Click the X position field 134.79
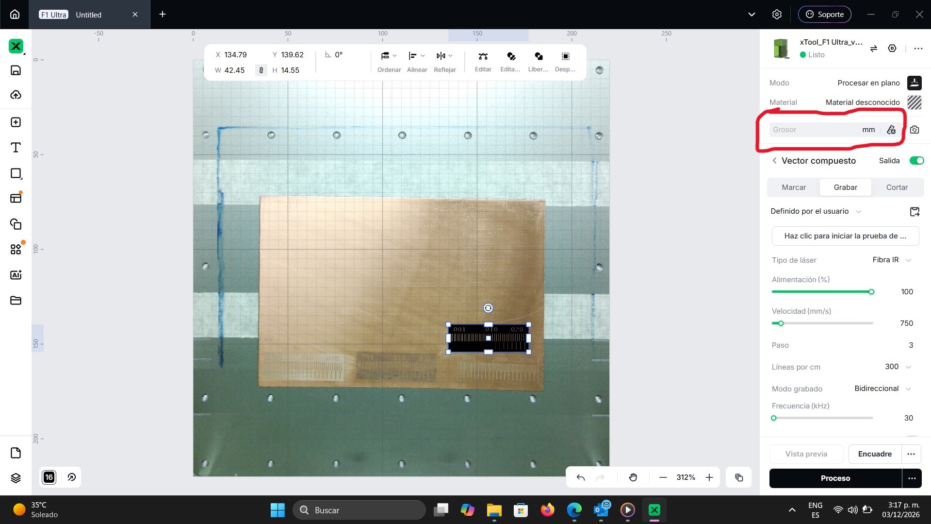The width and height of the screenshot is (931, 524). 235,55
